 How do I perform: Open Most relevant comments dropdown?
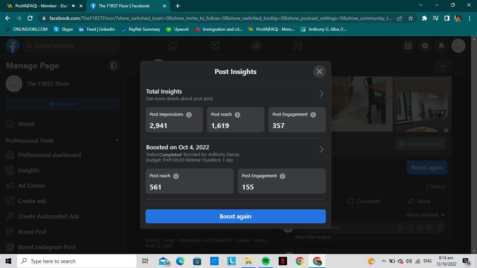[x=426, y=215]
